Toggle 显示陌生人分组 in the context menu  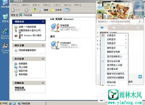point(114,65)
